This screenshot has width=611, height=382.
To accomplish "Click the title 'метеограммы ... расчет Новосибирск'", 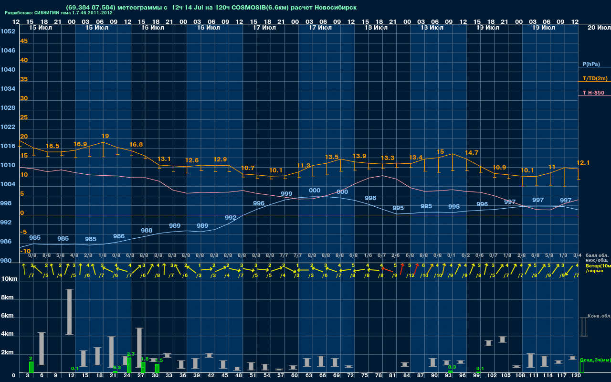I will [211, 7].
